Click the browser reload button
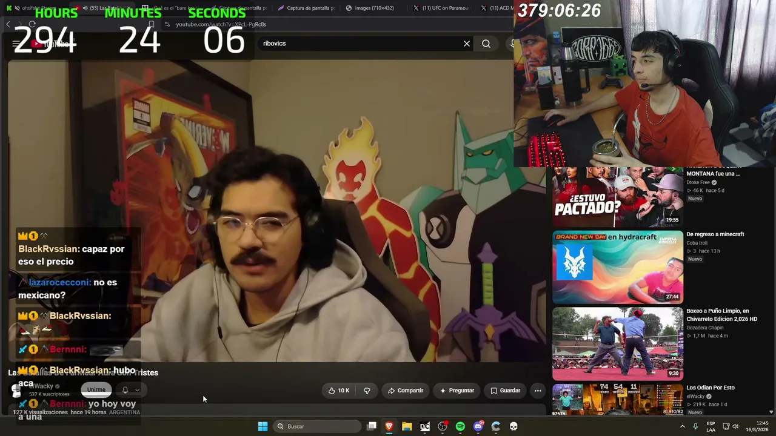776x436 pixels. point(32,24)
